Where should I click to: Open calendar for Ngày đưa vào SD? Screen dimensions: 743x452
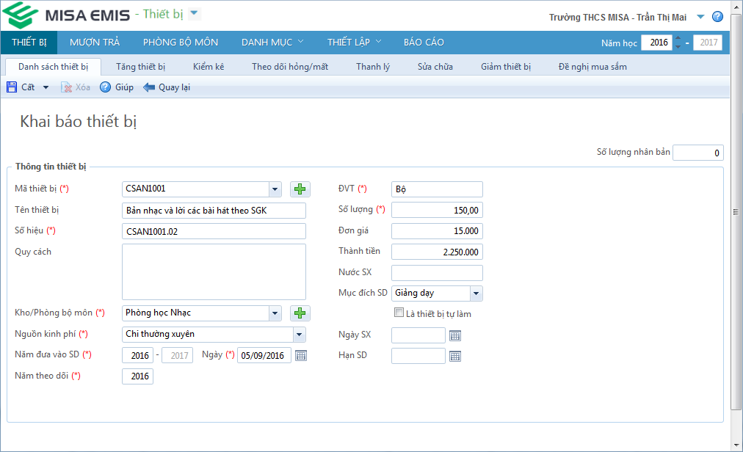[300, 356]
